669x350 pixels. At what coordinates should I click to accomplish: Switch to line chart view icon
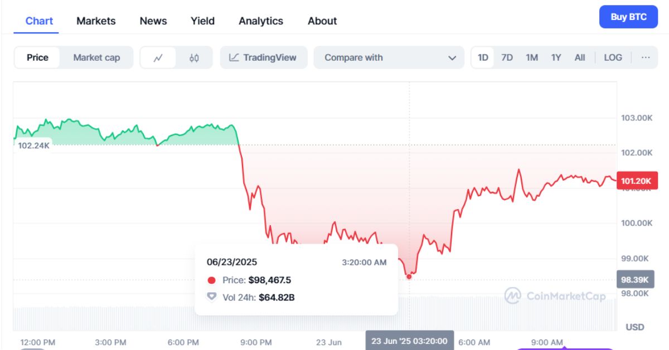158,57
